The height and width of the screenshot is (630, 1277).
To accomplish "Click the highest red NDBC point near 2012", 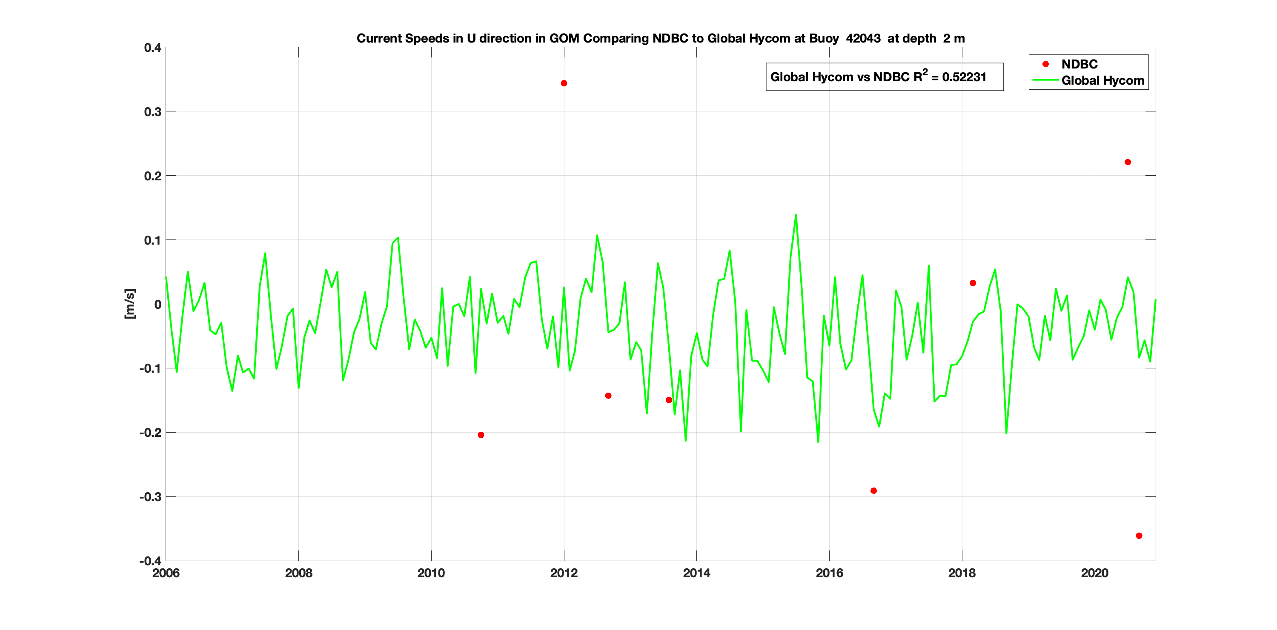I will pos(564,83).
